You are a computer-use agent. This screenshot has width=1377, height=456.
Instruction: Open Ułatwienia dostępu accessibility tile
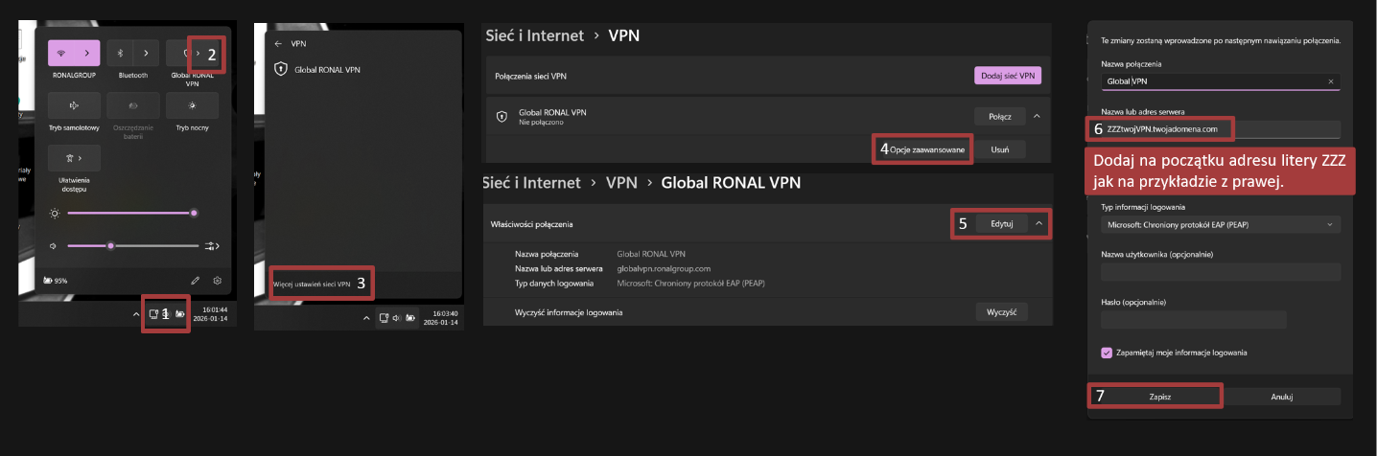[74, 157]
